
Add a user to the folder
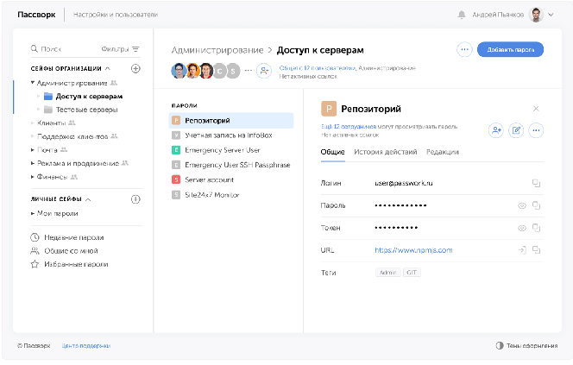264,71
